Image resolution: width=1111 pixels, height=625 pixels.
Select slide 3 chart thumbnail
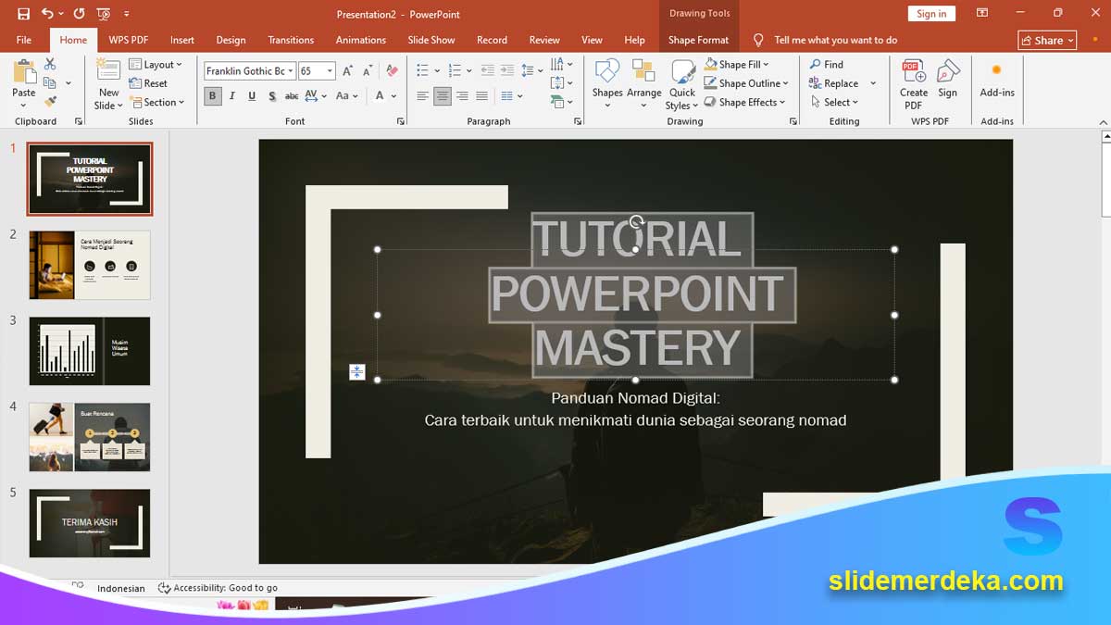89,351
